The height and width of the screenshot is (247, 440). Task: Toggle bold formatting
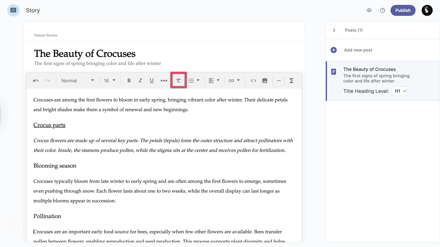pos(129,81)
